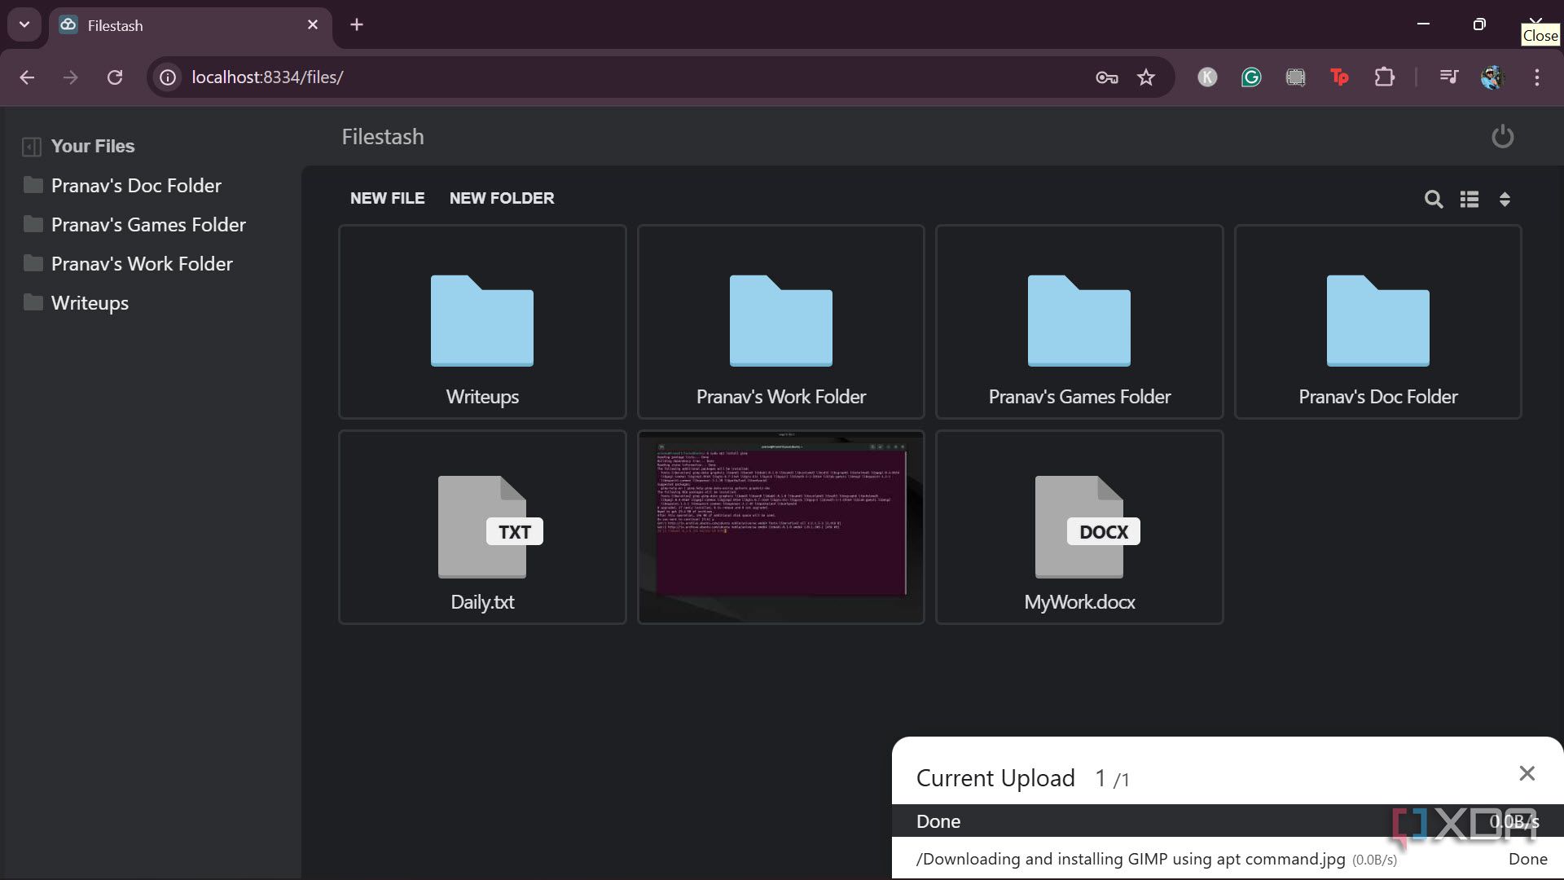The height and width of the screenshot is (880, 1564).
Task: Open the square chip-shaped extension icon
Action: [1295, 77]
